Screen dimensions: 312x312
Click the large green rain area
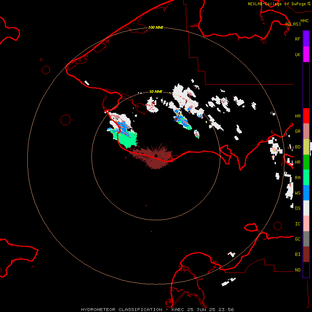pyautogui.click(x=127, y=140)
